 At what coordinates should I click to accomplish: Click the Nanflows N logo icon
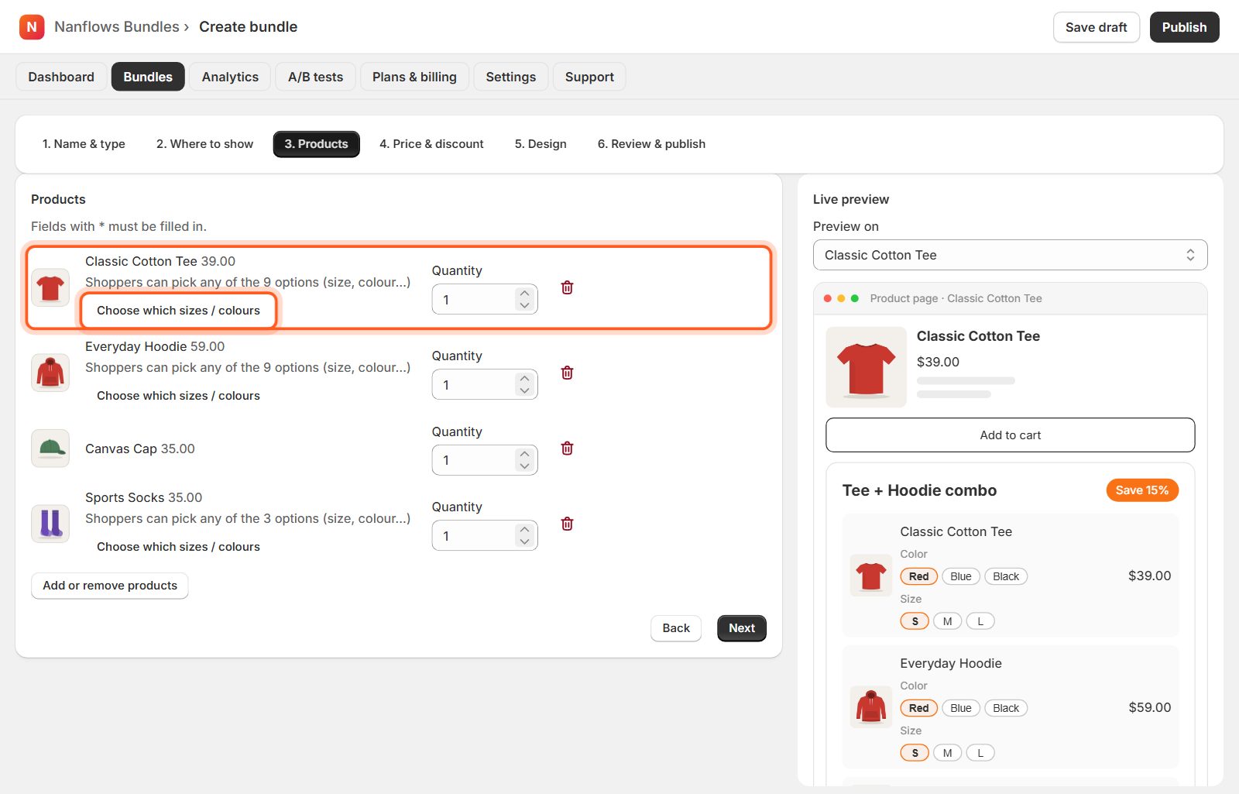tap(32, 27)
